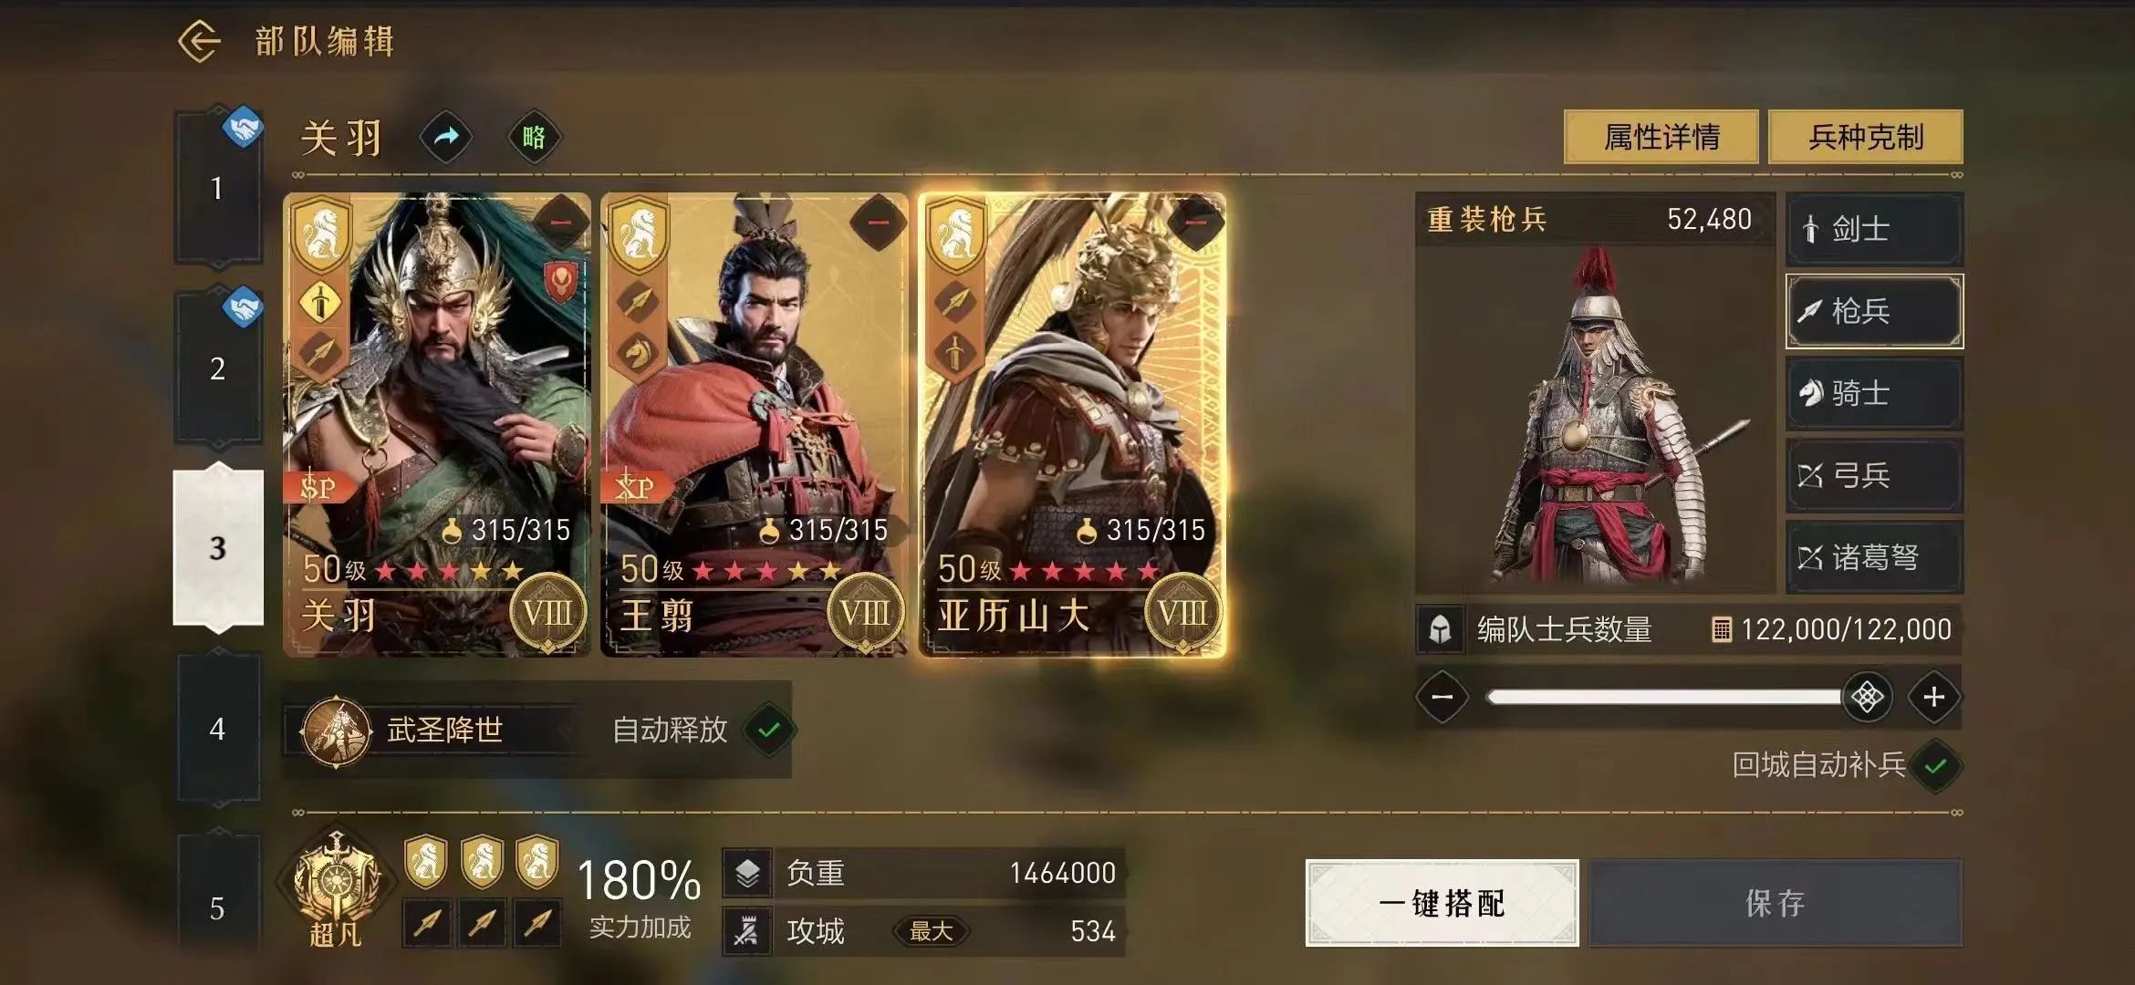Increase troop count with the plus button
The image size is (2135, 985).
(x=1933, y=698)
